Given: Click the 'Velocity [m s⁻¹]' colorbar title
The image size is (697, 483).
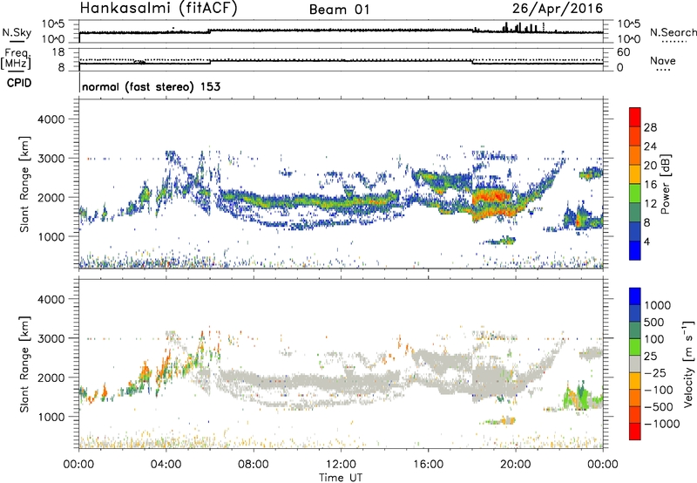Looking at the screenshot, I should (x=688, y=364).
